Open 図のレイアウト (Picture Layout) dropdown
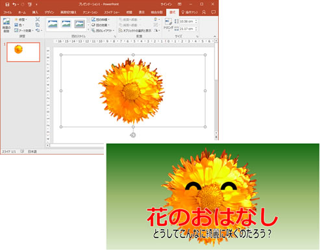Viewport: 320px width, 250px height. 103,31
